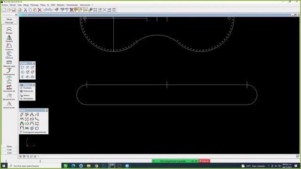Click the red X Delete icon
Image resolution: width=301 pixels, height=169 pixels.
tap(40, 10)
